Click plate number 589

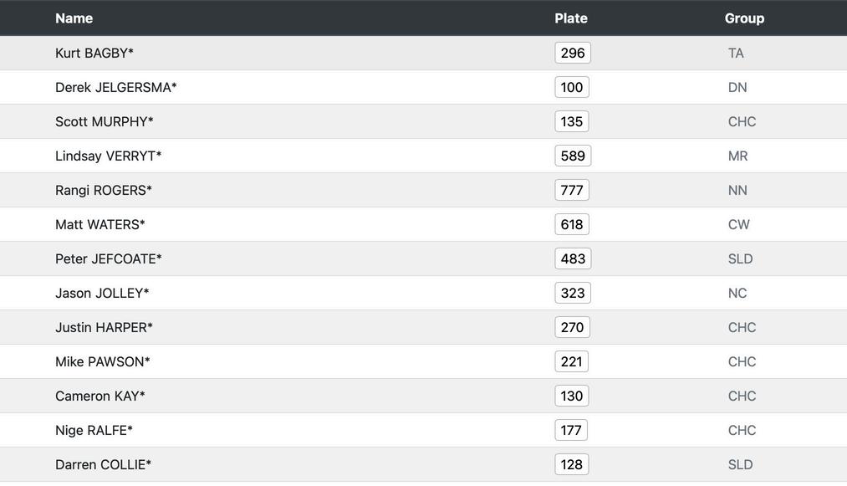[573, 156]
